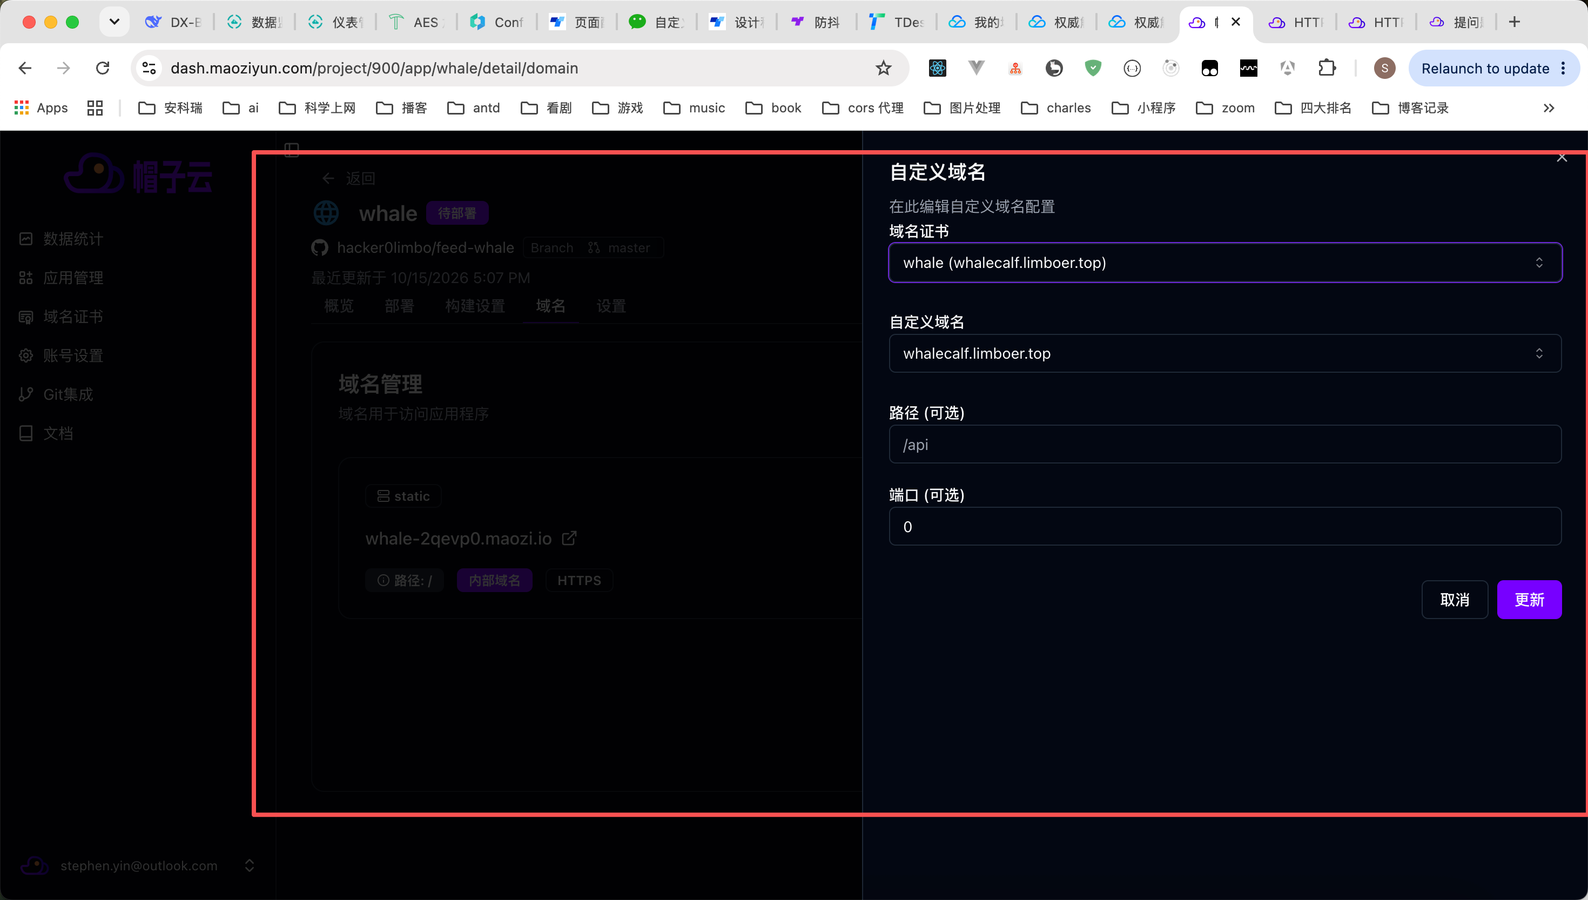Open the Apps bookmarks shortcut
The height and width of the screenshot is (900, 1588).
41,108
